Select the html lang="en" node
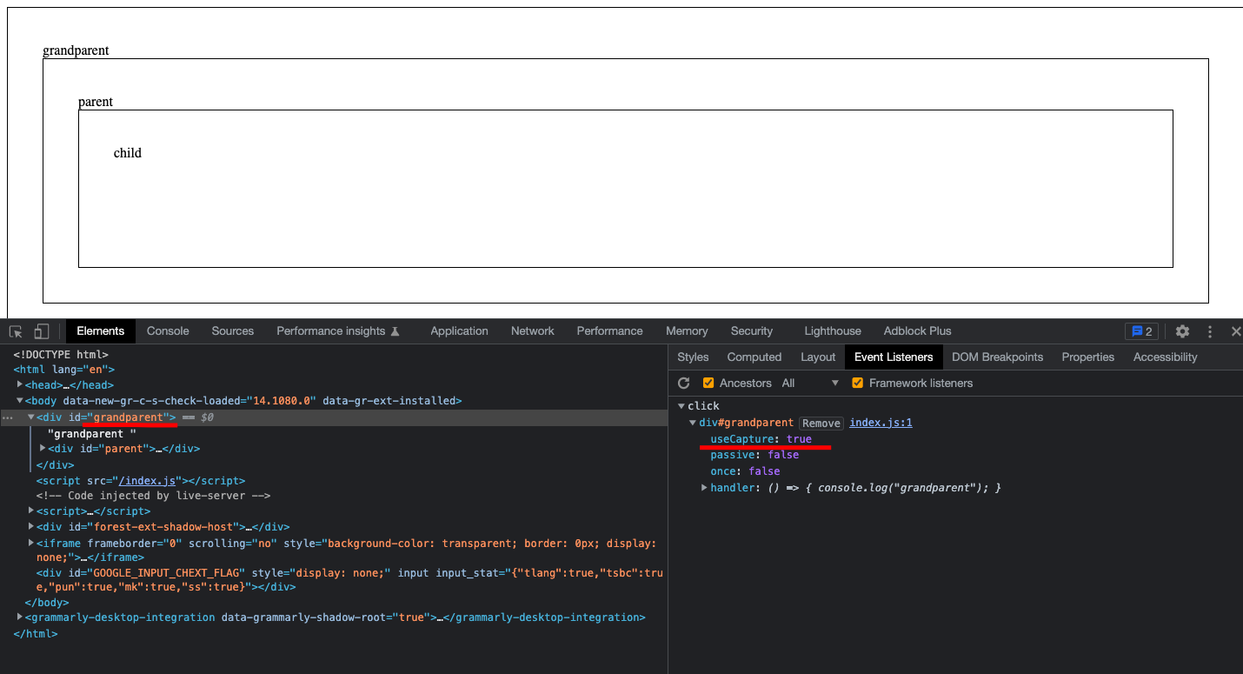This screenshot has height=674, width=1243. coord(63,370)
